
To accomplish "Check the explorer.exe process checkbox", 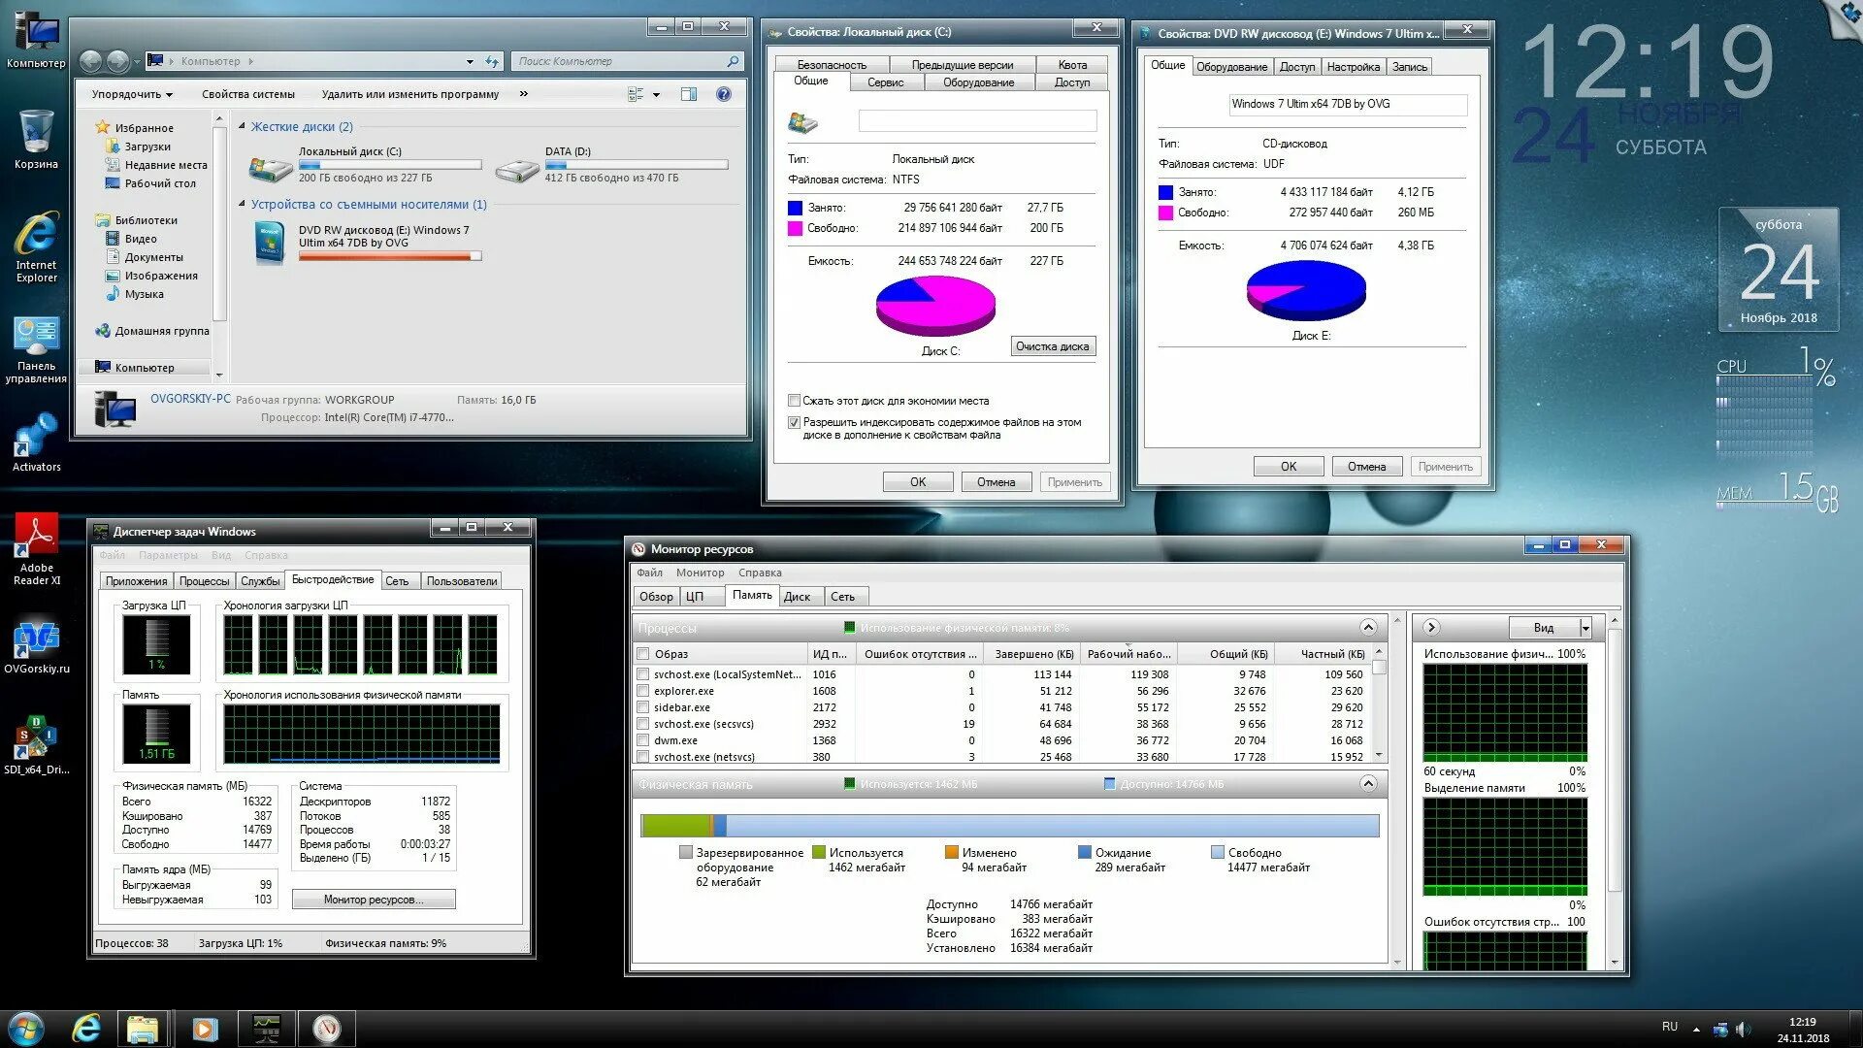I will pos(642,691).
